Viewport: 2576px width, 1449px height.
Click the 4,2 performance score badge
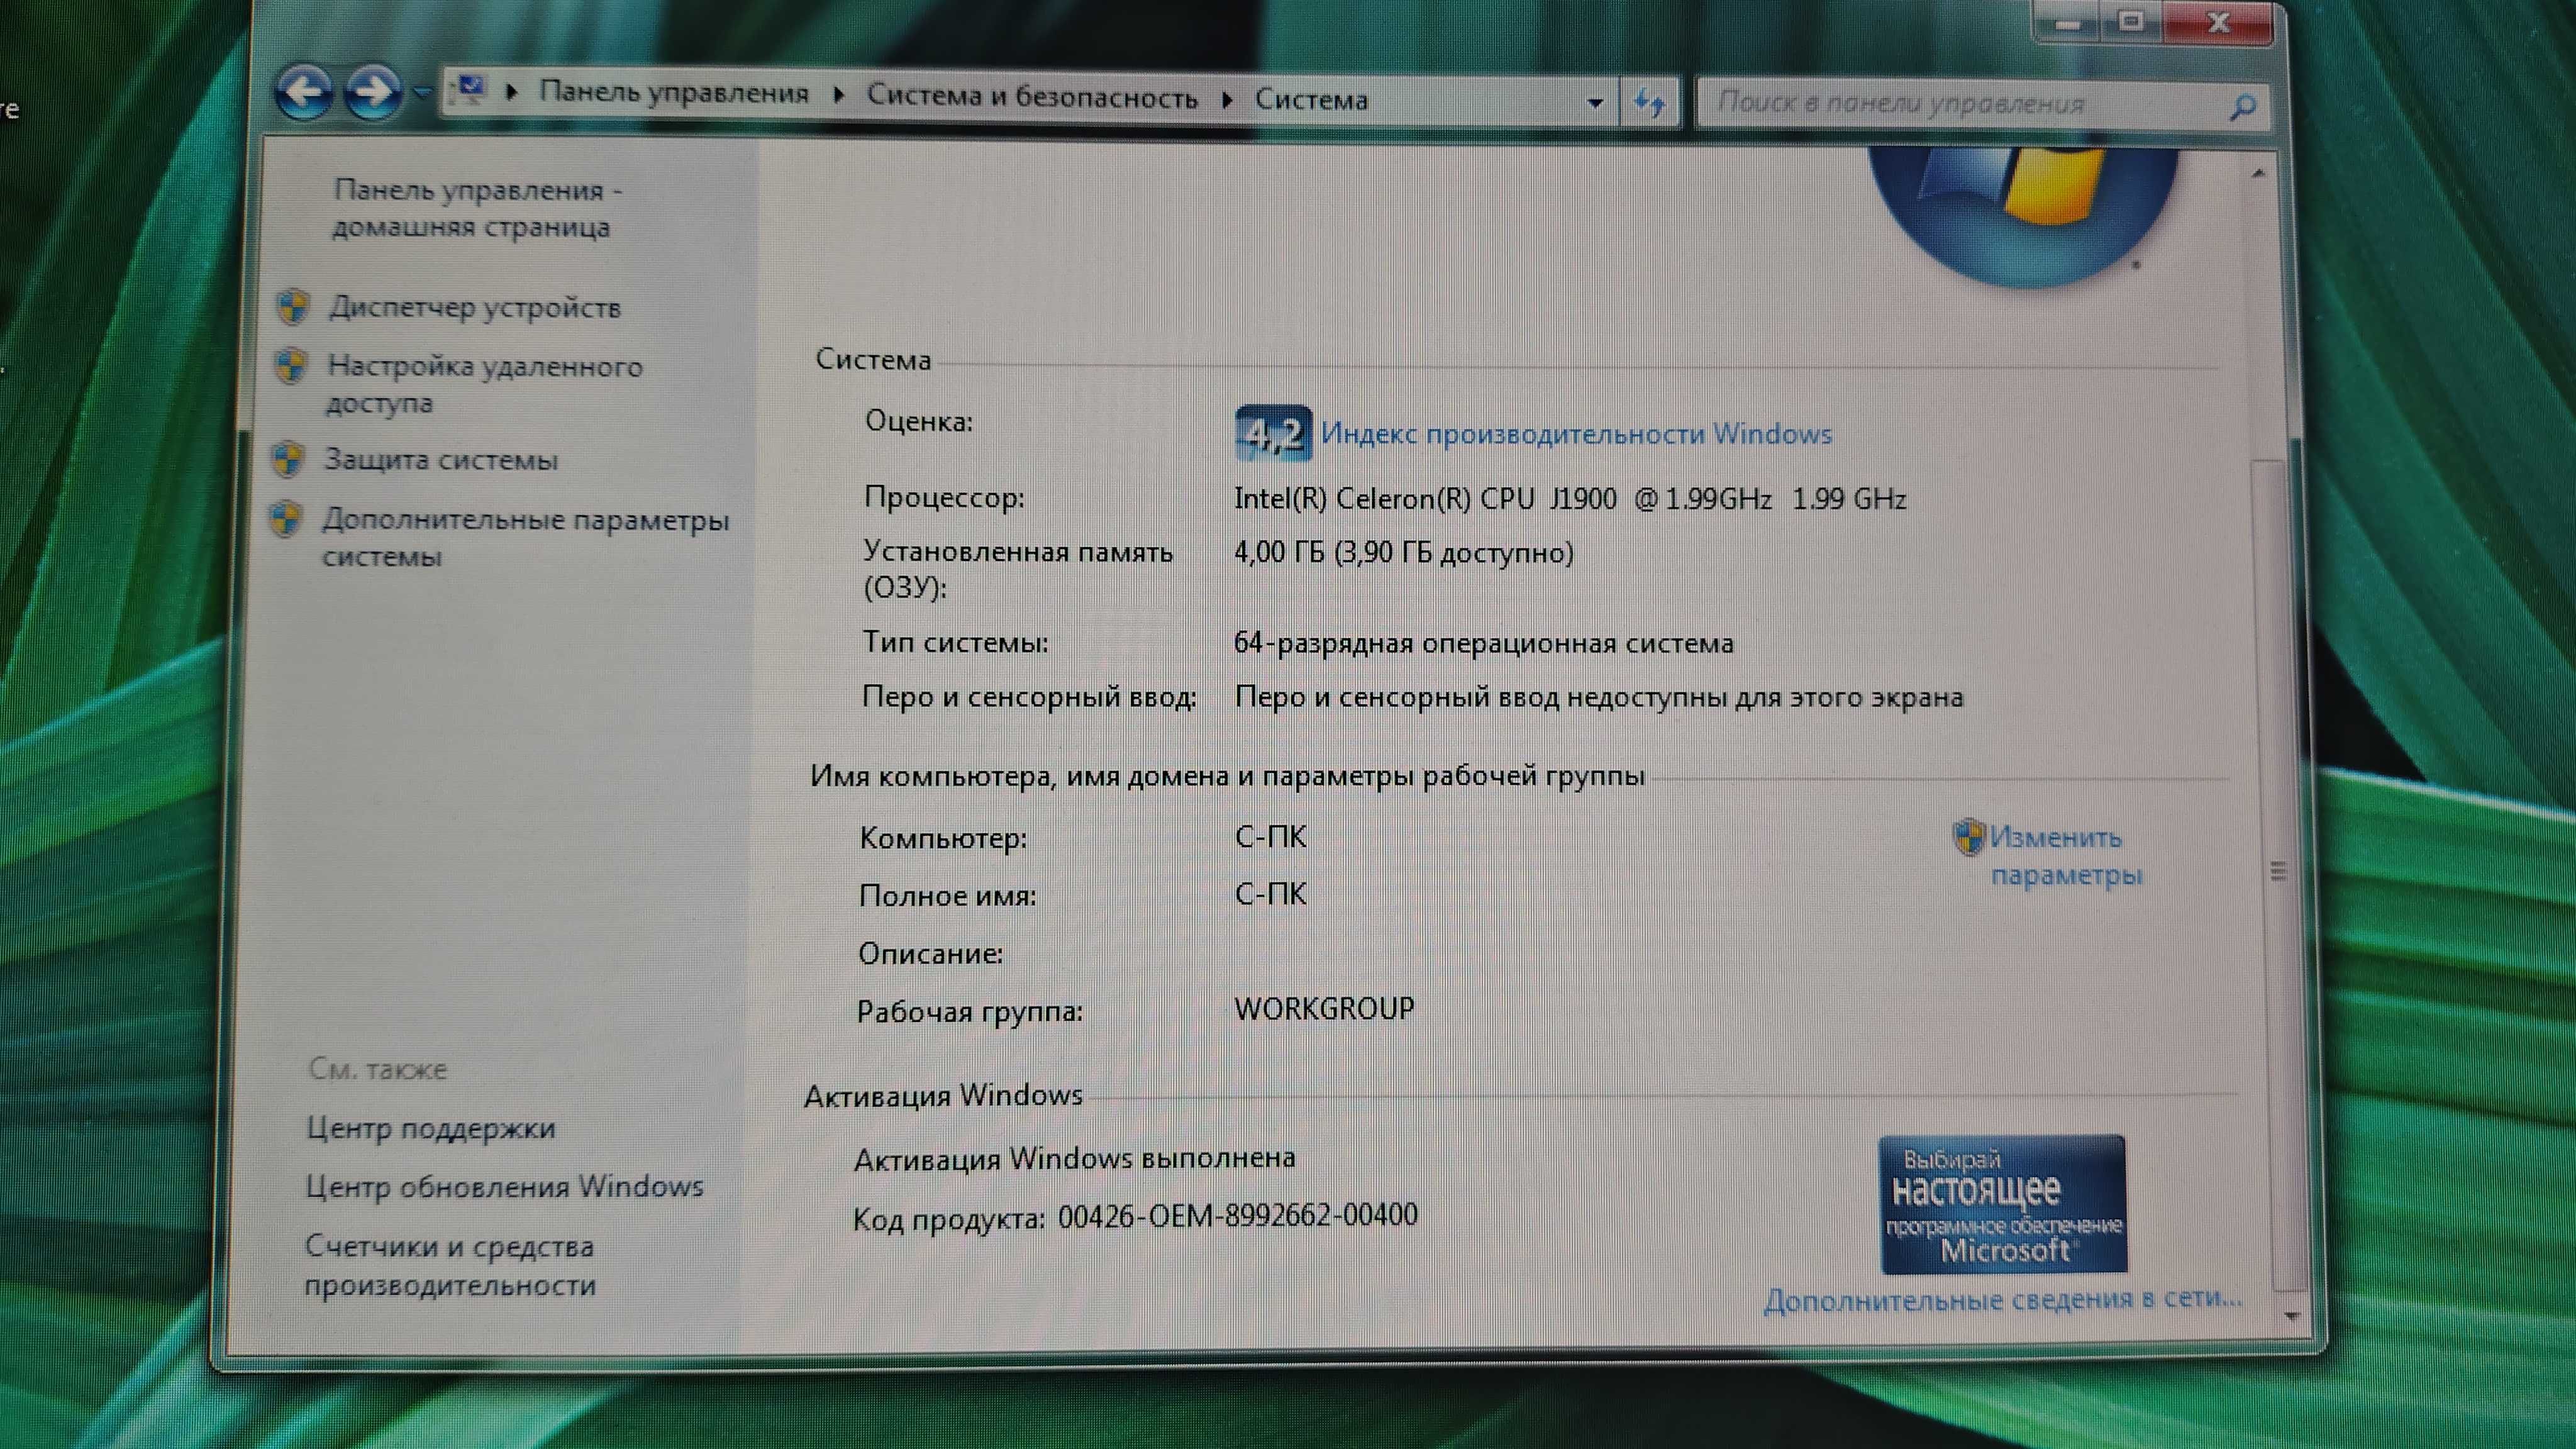point(1273,433)
